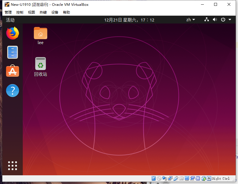Screen dimensions: 238x184
Task: Click the shared folders status bar icon
Action: (x=181, y=178)
